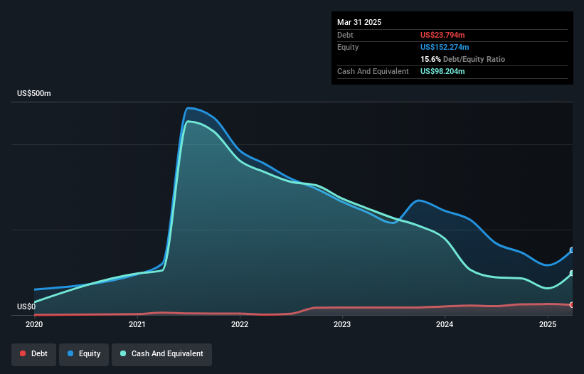Viewport: 584px width, 374px height.
Task: Click the US$0 y-axis label
Action: click(26, 306)
